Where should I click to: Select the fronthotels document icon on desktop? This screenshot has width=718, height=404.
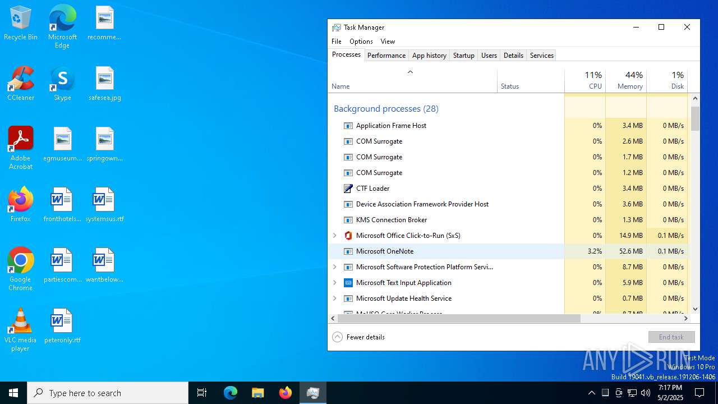62,205
